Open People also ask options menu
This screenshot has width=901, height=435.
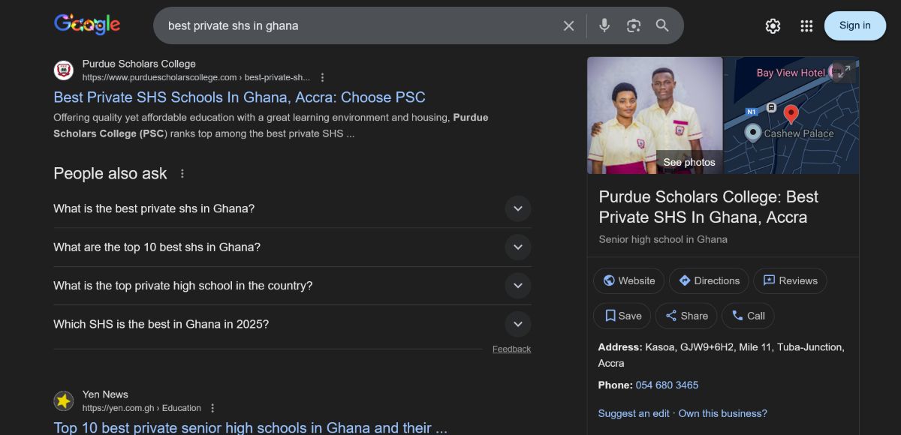click(x=182, y=174)
